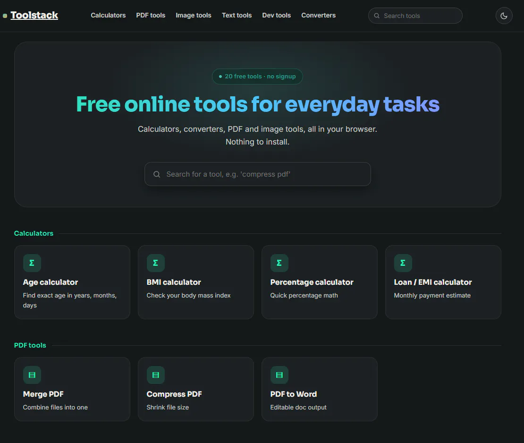The width and height of the screenshot is (524, 443).
Task: Open the Compress PDF title link
Action: [x=174, y=394]
